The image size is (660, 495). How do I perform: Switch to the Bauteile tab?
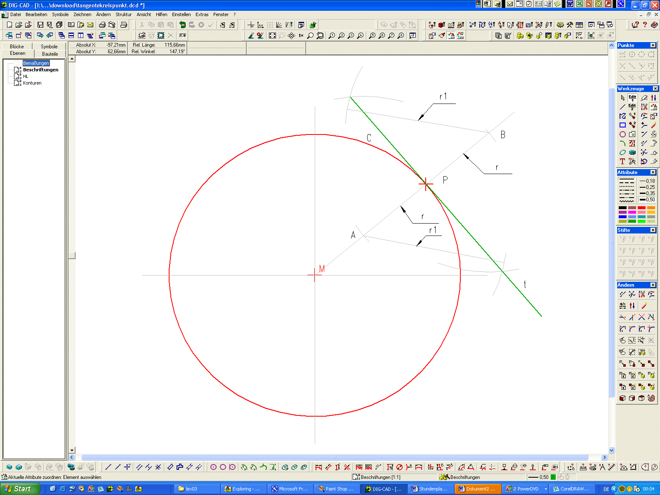[50, 54]
